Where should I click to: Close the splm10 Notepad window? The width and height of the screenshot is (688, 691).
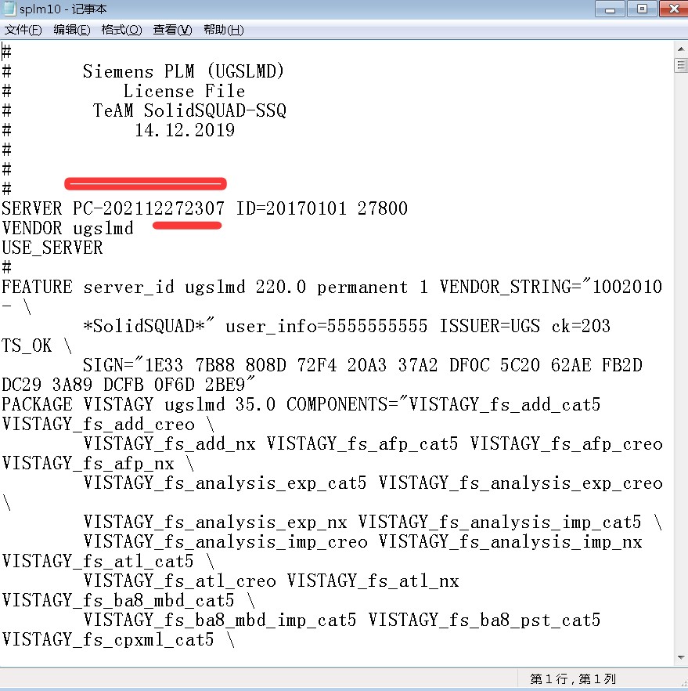[x=673, y=9]
